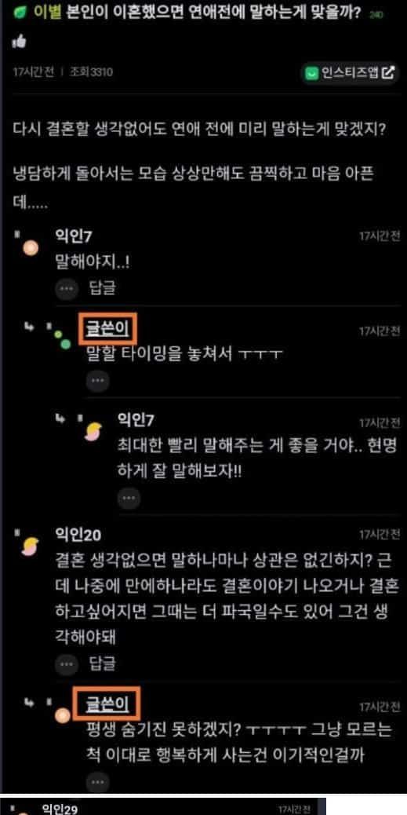
Task: Click the 익인20 username
Action: pyautogui.click(x=78, y=535)
